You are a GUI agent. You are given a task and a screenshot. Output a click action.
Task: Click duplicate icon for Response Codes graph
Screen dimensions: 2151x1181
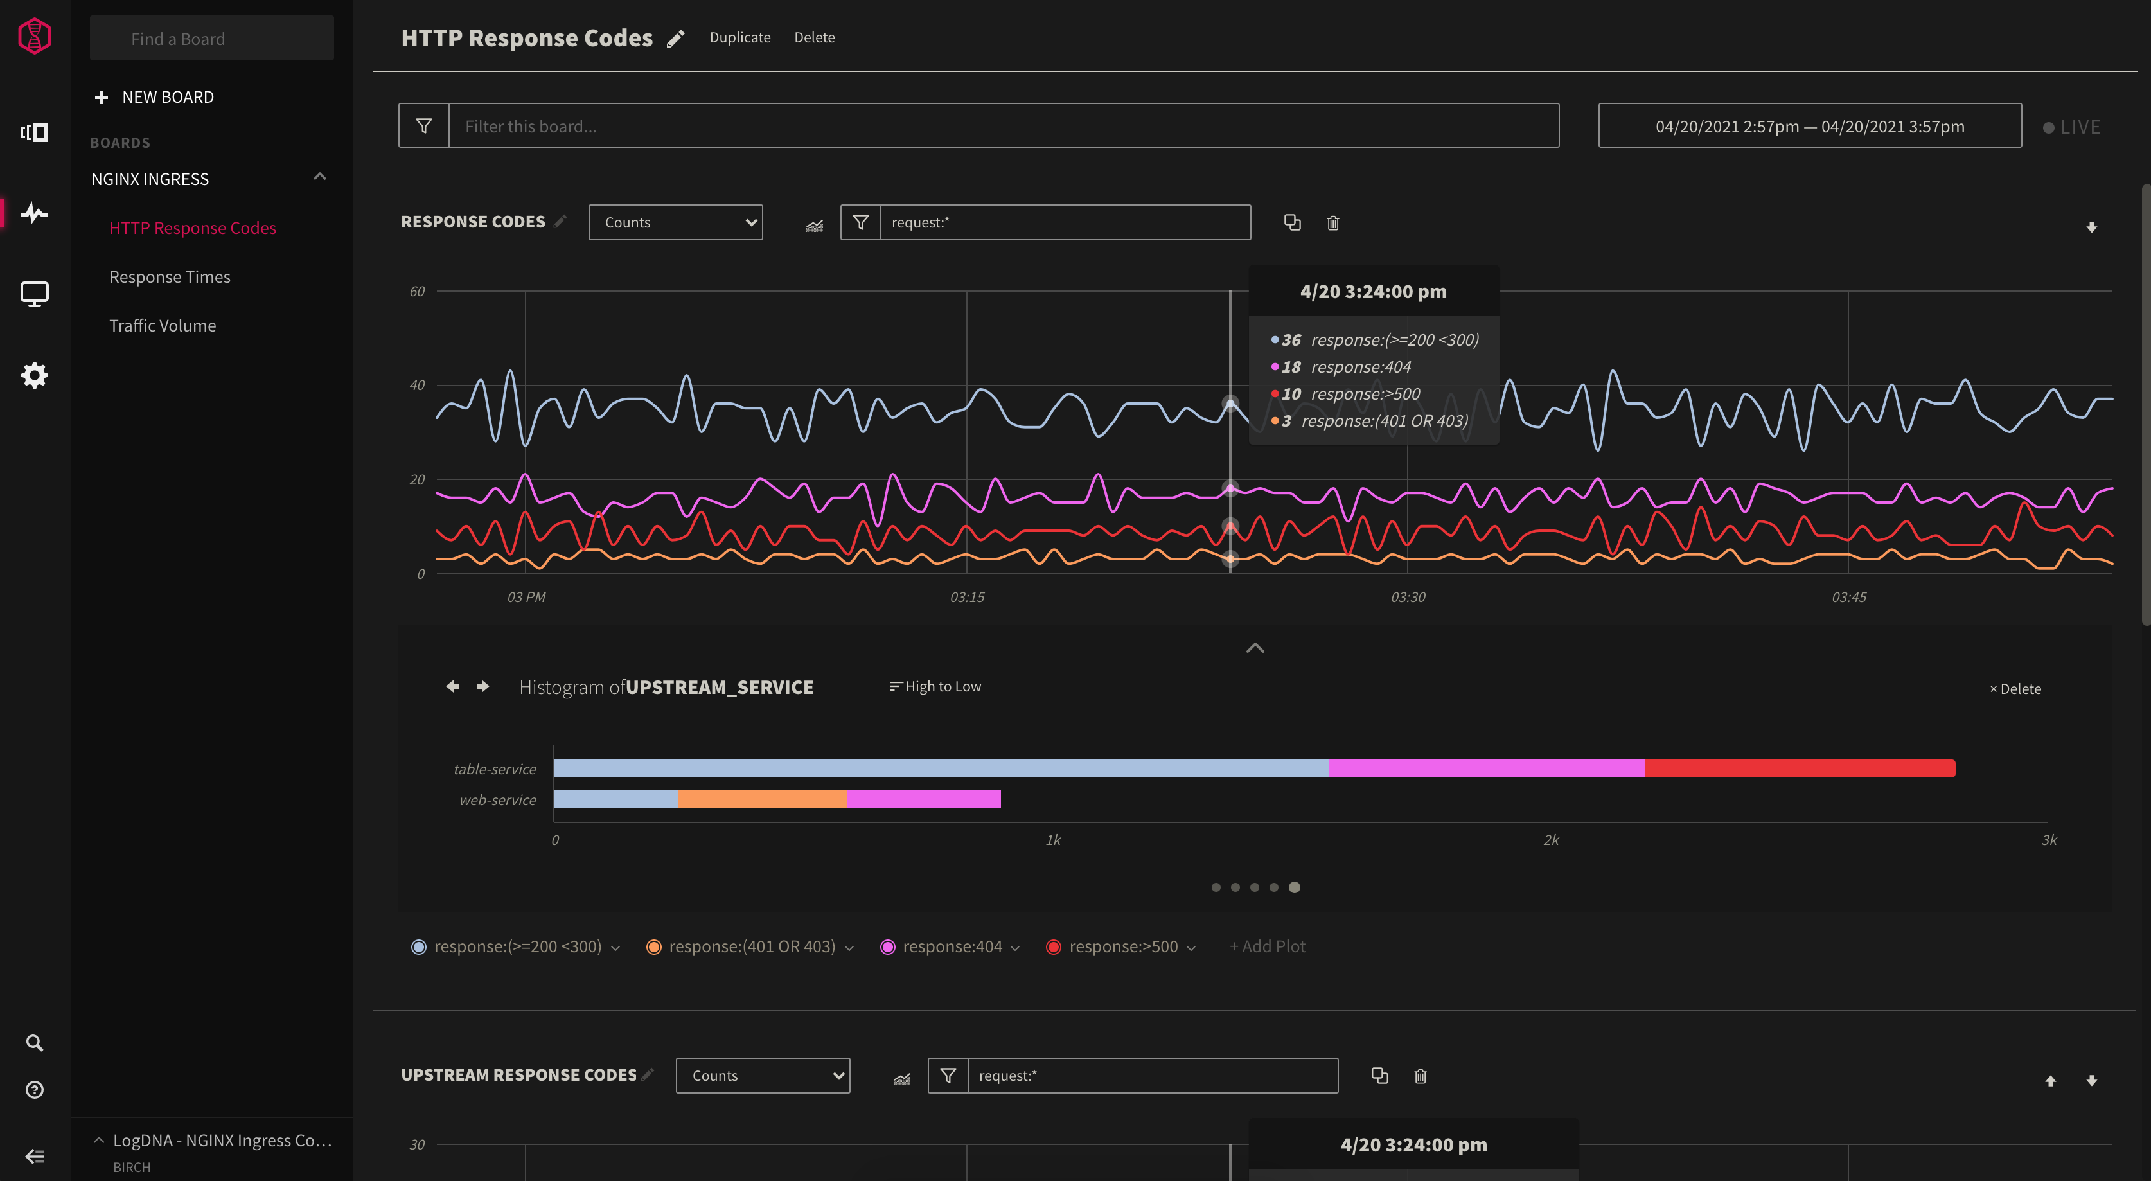click(1292, 222)
